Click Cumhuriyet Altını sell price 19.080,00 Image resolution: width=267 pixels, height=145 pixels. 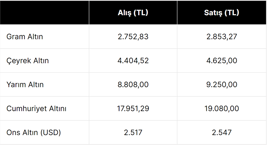pyautogui.click(x=222, y=109)
